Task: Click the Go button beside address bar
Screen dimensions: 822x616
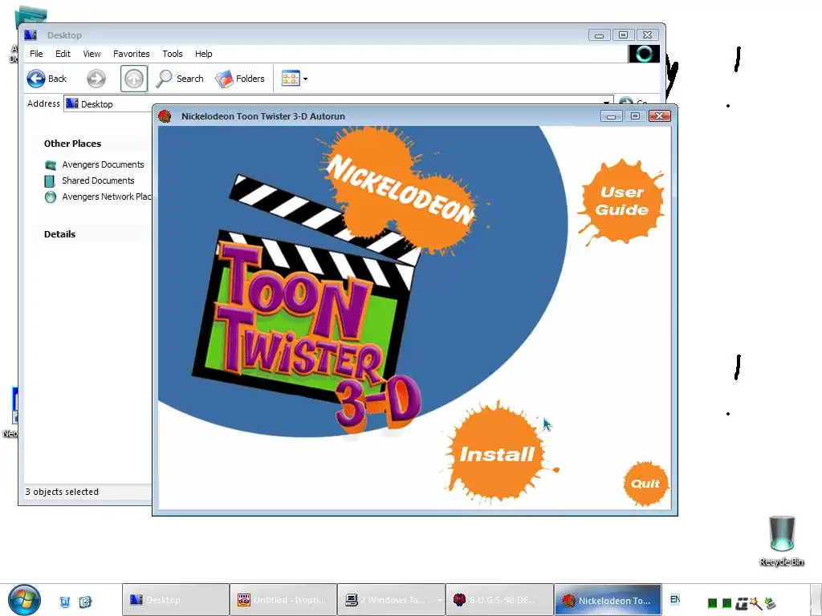Action: point(633,103)
